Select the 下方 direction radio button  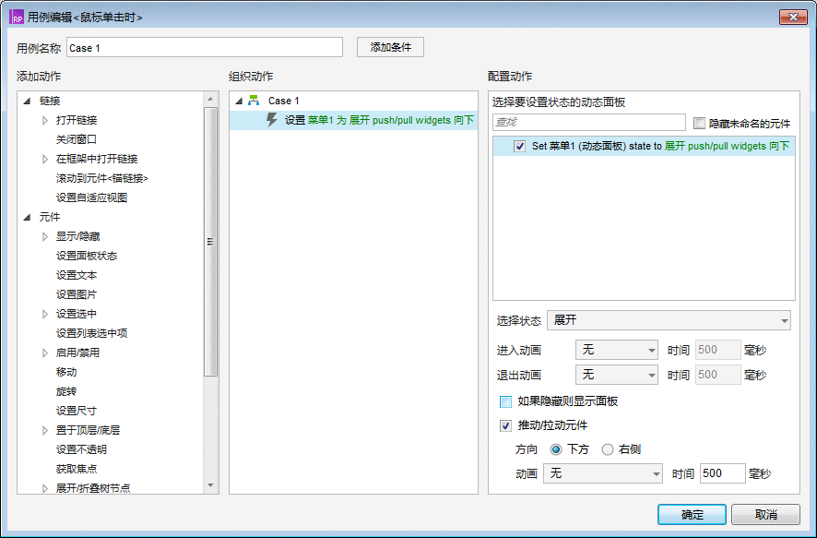coord(556,449)
